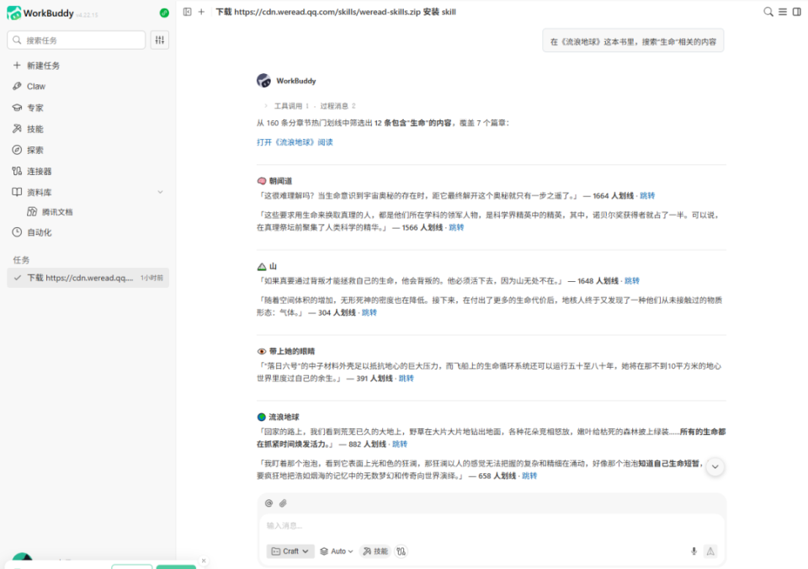Screen dimensions: 808x569
Task: Select the 下载 https://cdn.weread.qq task
Action: tap(88, 278)
